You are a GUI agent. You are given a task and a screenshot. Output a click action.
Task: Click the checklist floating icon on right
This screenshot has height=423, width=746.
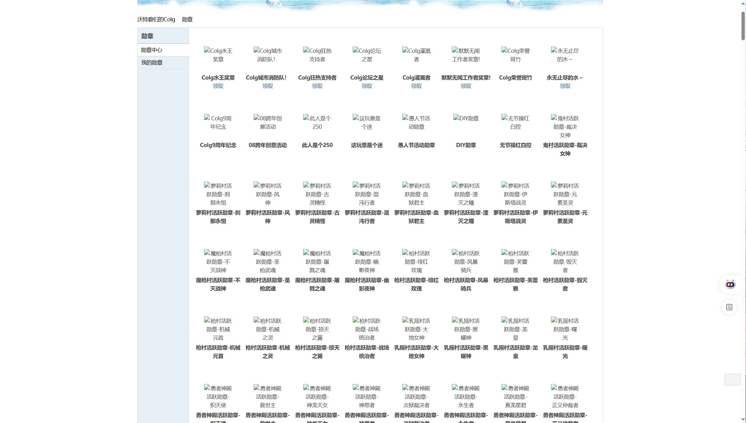(729, 307)
